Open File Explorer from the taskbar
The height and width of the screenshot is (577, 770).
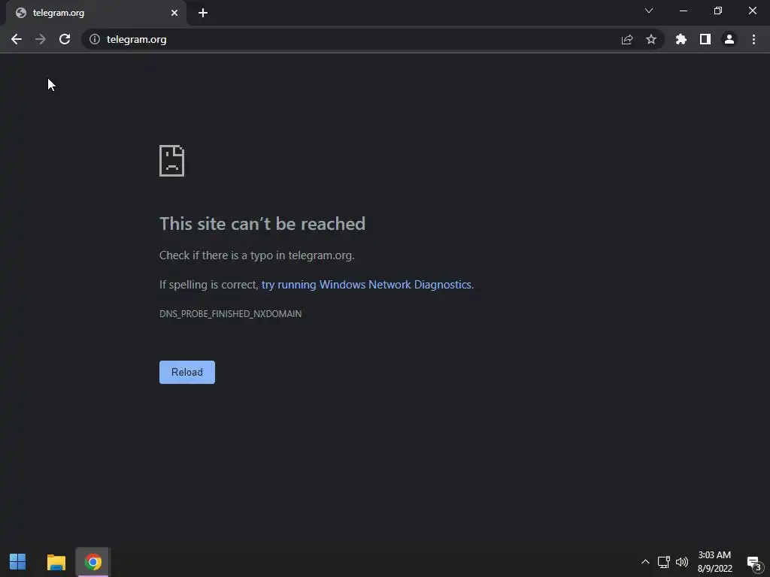56,562
